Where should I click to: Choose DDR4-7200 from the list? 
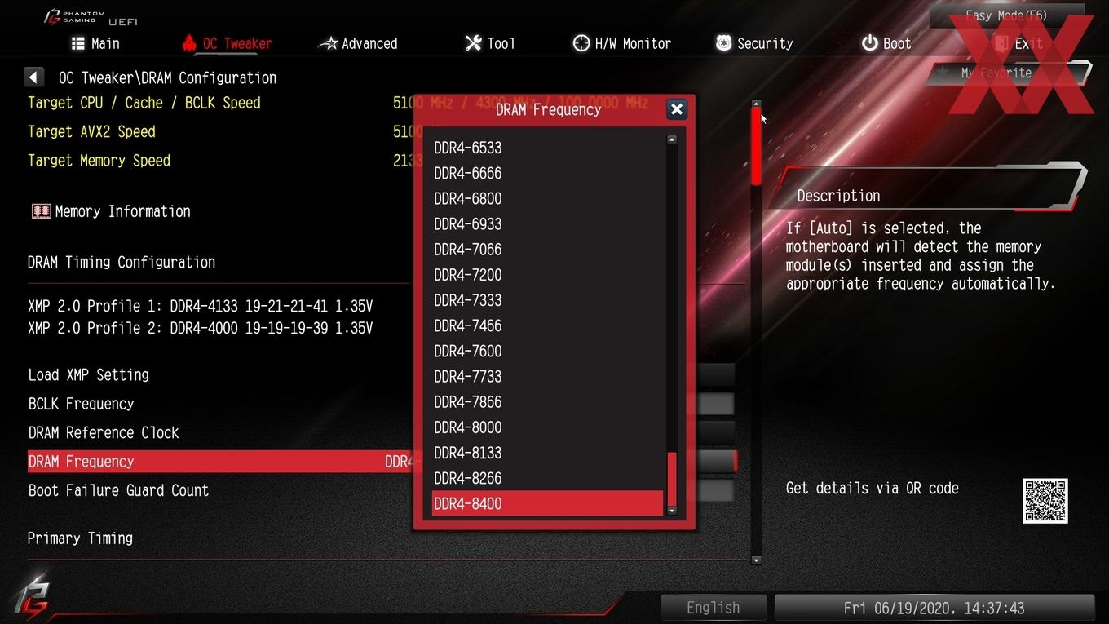point(547,275)
